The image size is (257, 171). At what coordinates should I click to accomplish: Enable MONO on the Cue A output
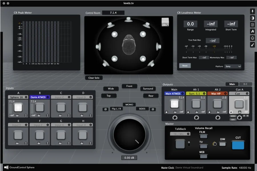pos(233,116)
